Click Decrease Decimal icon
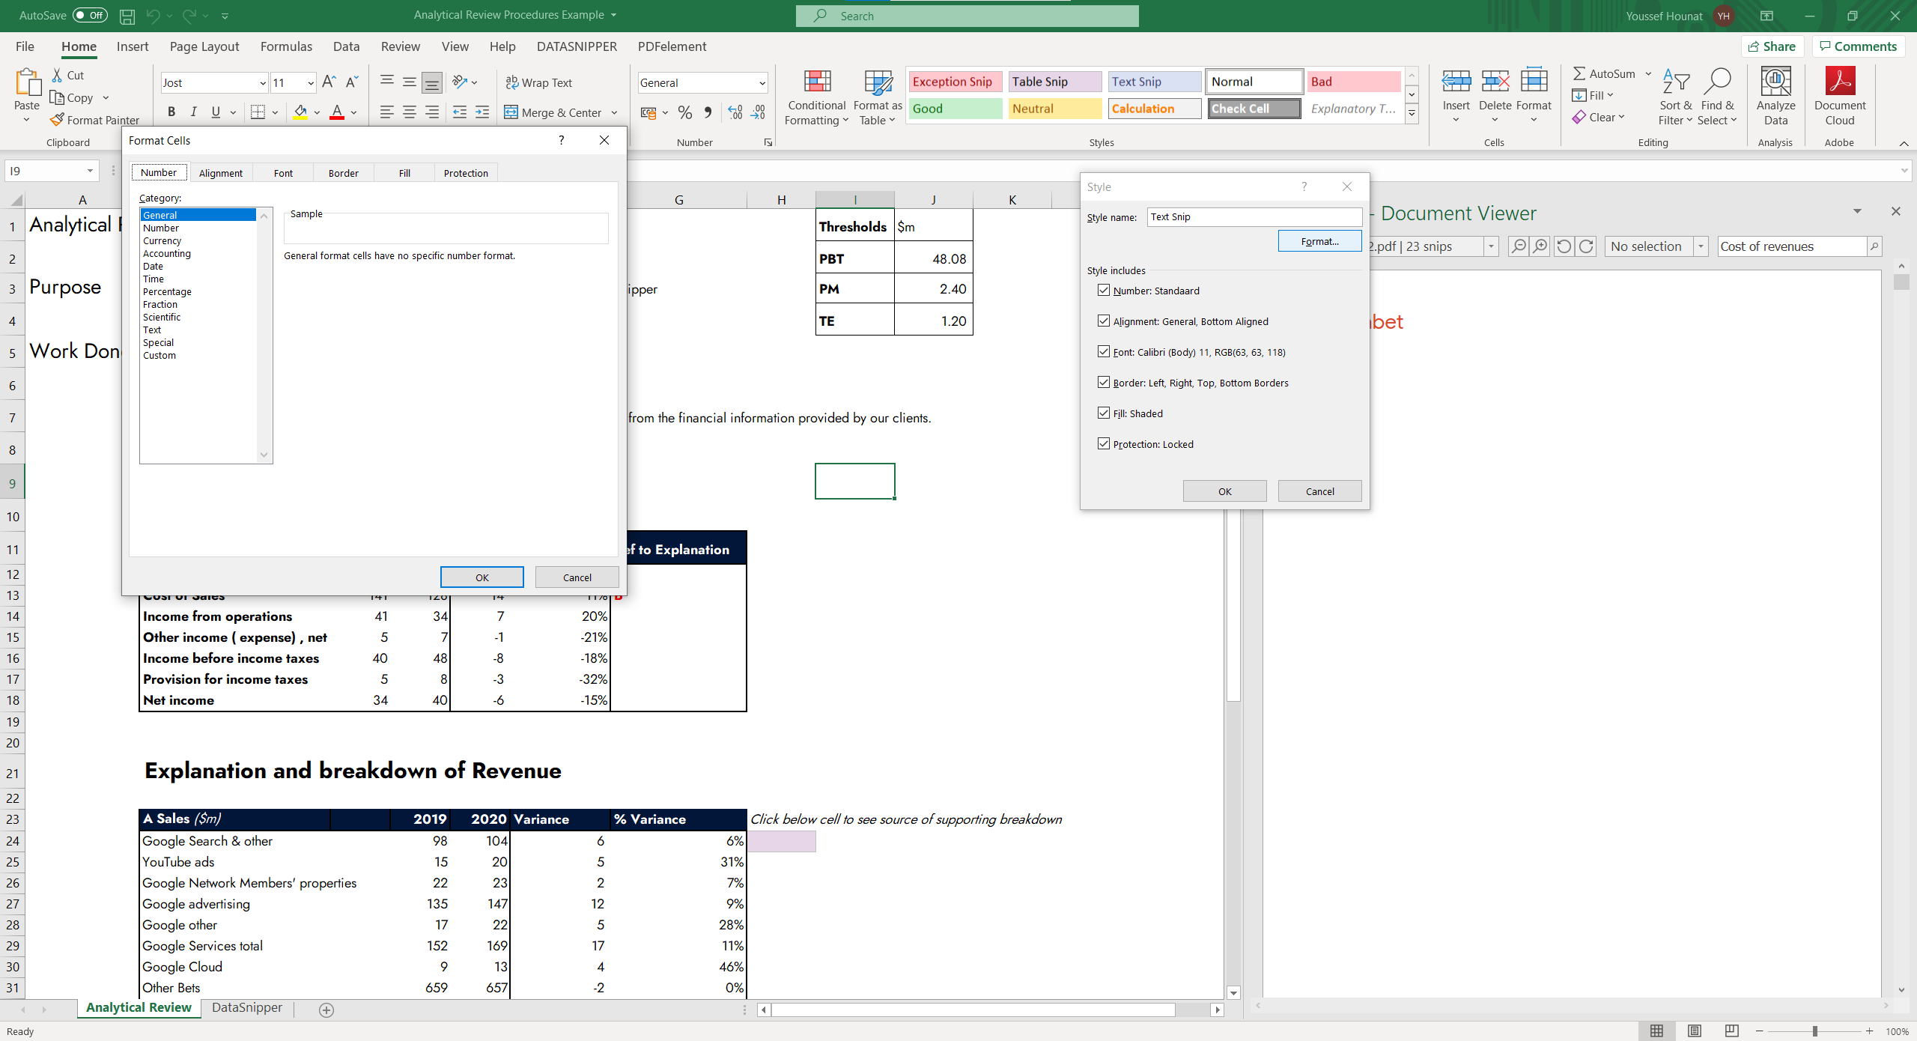Image resolution: width=1917 pixels, height=1041 pixels. pyautogui.click(x=759, y=112)
